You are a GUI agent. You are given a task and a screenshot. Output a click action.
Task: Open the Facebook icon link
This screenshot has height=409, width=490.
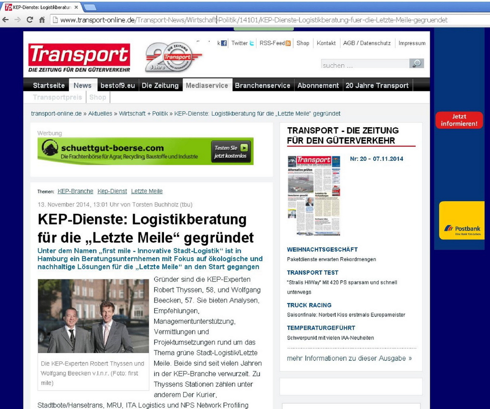[224, 43]
